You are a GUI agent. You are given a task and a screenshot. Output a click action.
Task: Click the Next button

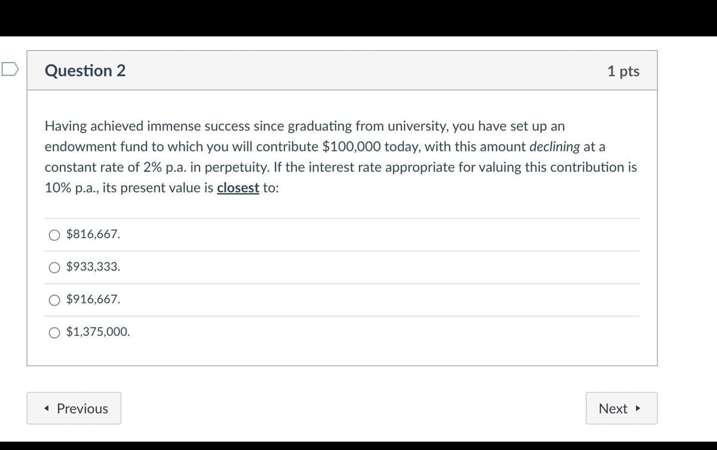621,408
